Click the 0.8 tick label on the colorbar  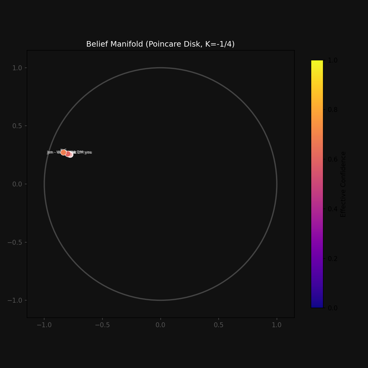point(332,110)
